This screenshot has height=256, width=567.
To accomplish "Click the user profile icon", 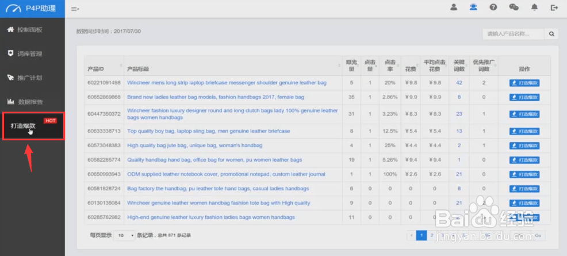I will pos(454,7).
